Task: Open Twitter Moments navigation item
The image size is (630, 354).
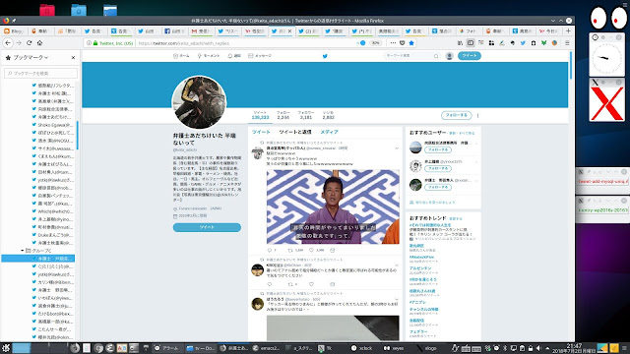Action: point(209,56)
